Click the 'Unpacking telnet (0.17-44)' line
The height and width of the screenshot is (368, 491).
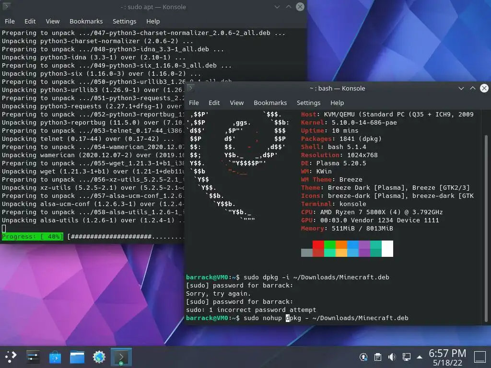[x=88, y=138]
